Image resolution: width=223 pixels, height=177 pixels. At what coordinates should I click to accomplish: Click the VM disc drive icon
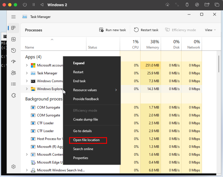[x=197, y=5]
